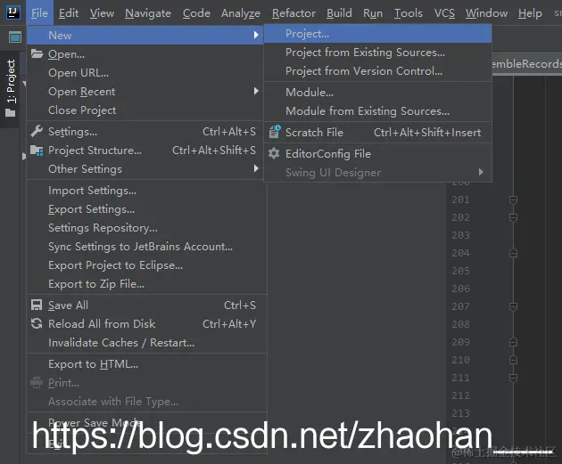Screen dimensions: 562x464
Task: Click the Open folder icon
Action: pos(37,54)
